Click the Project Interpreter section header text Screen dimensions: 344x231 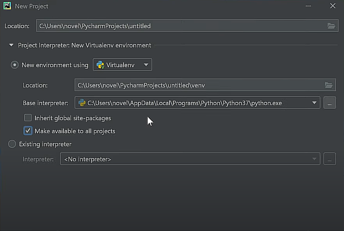click(85, 45)
